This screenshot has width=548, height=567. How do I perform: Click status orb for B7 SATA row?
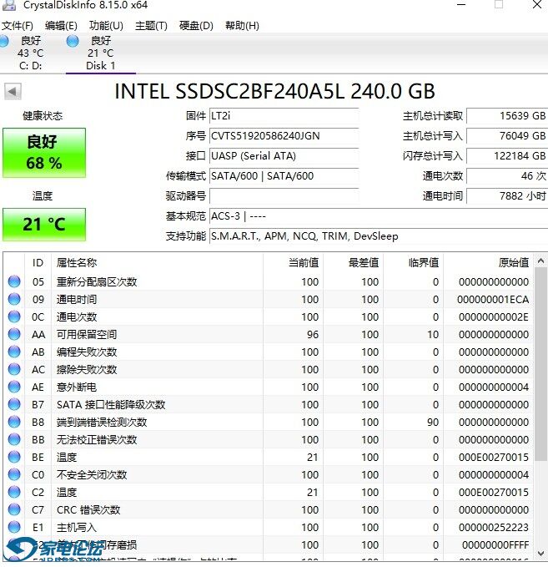pos(14,405)
